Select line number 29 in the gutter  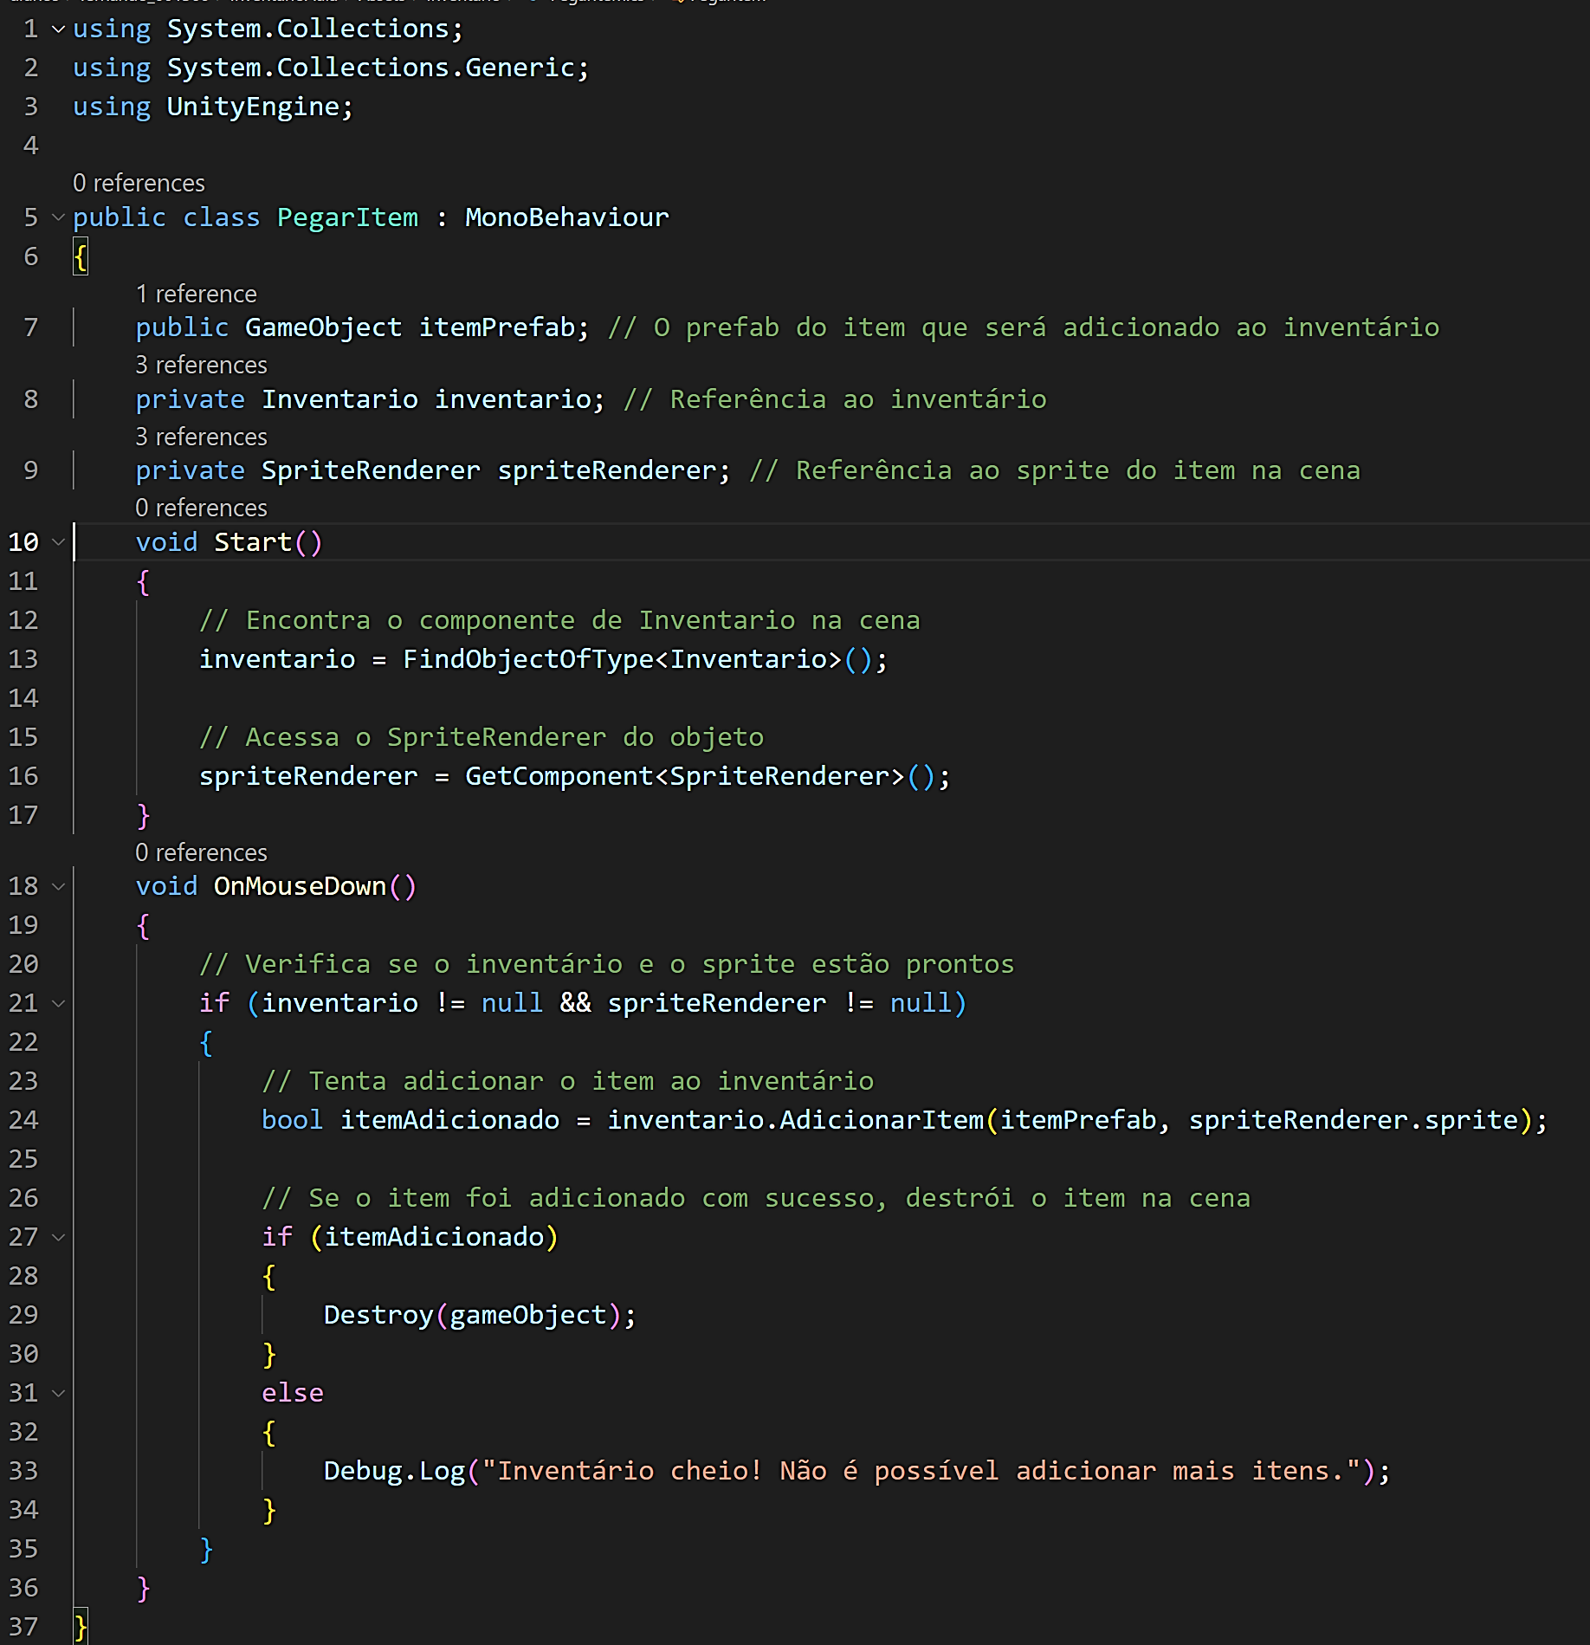tap(23, 1315)
